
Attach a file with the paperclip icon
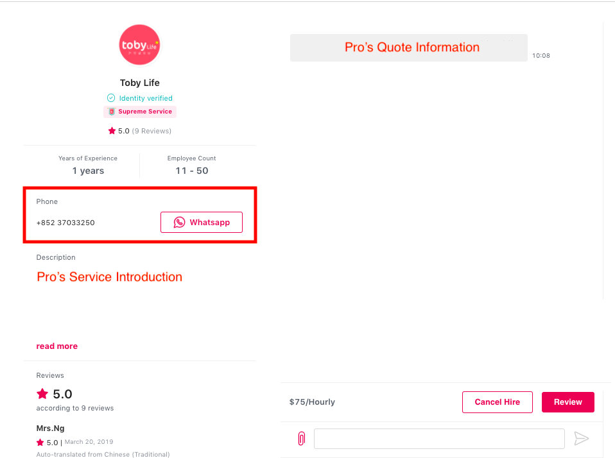[x=301, y=438]
